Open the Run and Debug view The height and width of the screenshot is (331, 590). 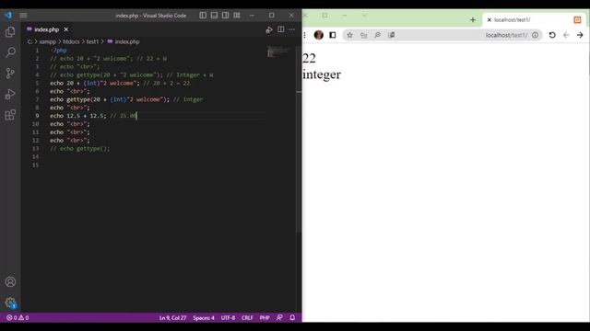click(x=10, y=94)
